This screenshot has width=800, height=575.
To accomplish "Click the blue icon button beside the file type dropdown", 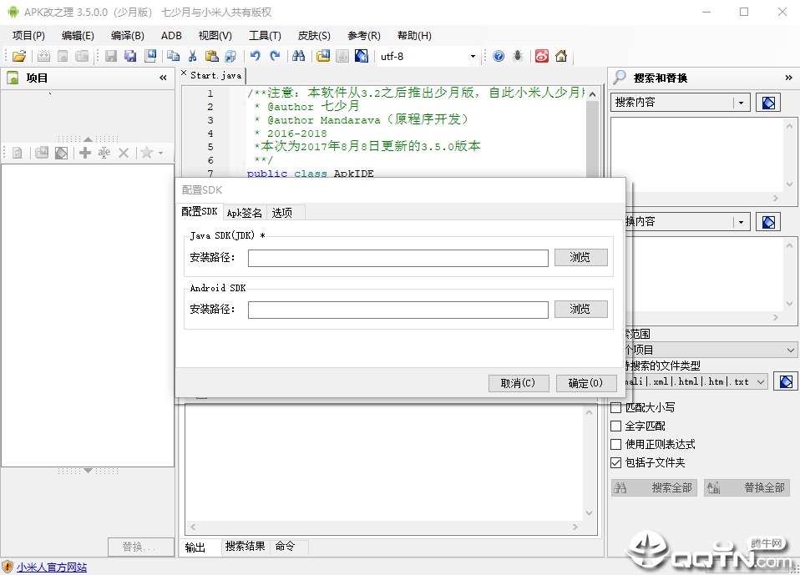I will click(786, 381).
